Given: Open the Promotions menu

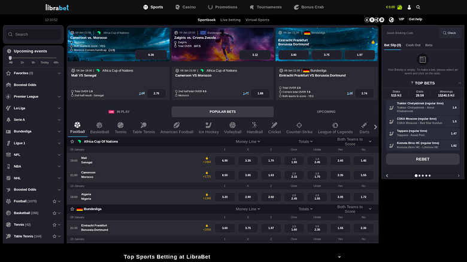Looking at the screenshot, I should (223, 7).
